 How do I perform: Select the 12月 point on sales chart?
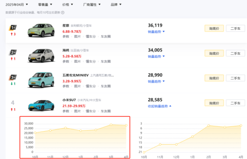pos(66,128)
